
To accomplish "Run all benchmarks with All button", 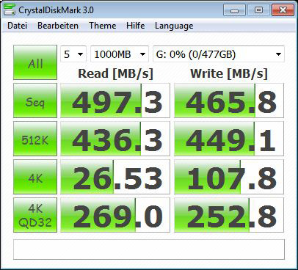I will coord(35,62).
